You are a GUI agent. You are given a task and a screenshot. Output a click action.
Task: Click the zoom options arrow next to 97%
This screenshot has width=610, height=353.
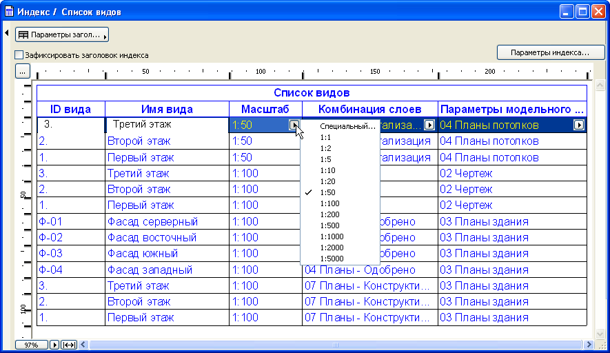tap(55, 344)
